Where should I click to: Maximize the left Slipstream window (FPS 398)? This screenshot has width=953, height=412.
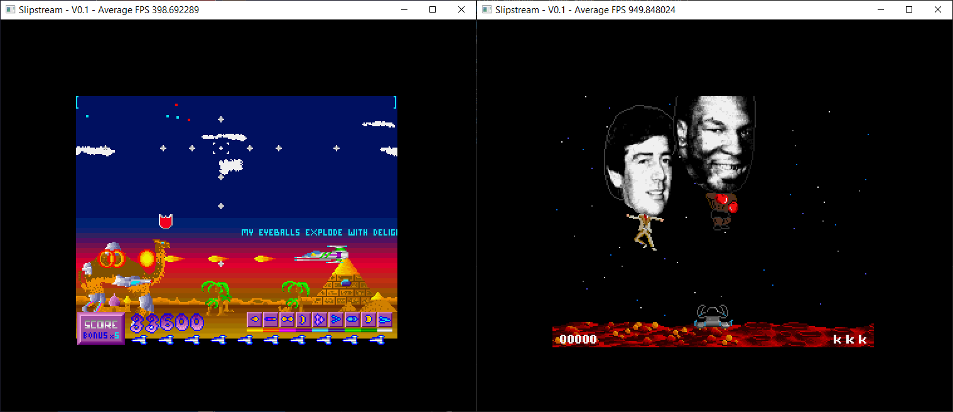point(433,9)
